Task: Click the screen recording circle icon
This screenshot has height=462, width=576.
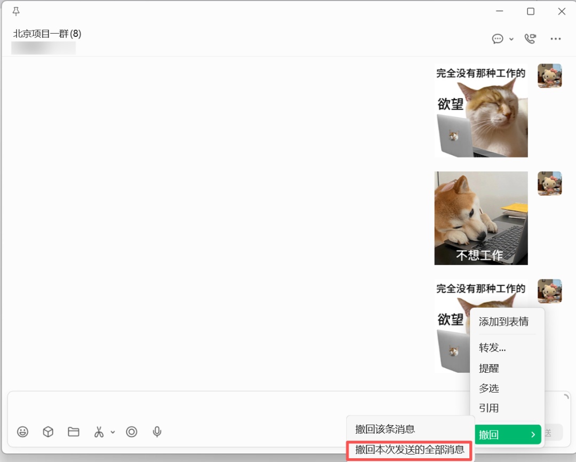Action: pos(132,432)
